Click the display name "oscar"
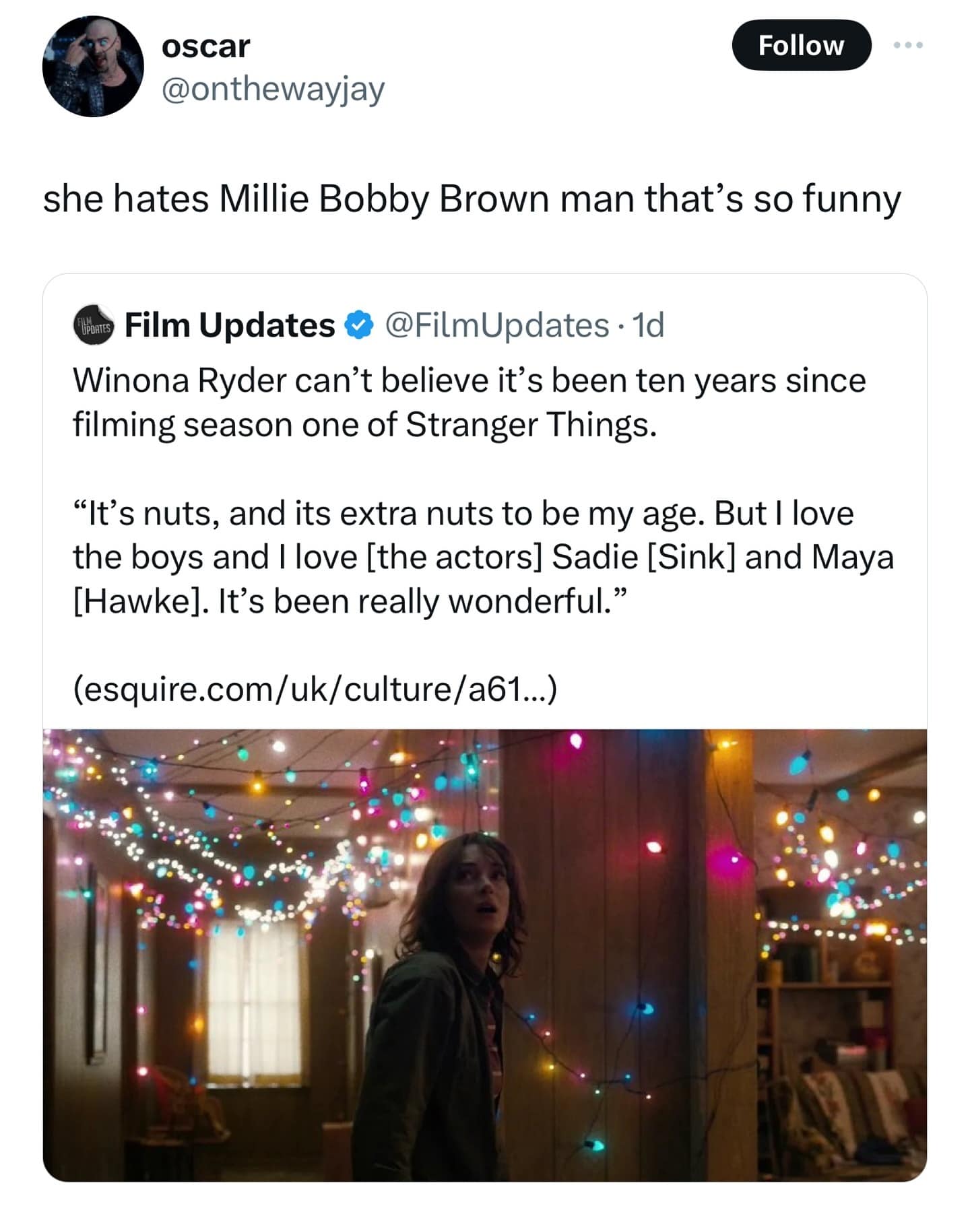This screenshot has width=970, height=1212. pos(205,46)
